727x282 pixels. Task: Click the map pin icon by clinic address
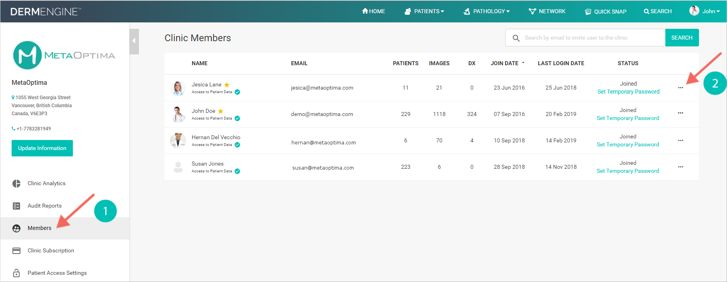pyautogui.click(x=13, y=98)
